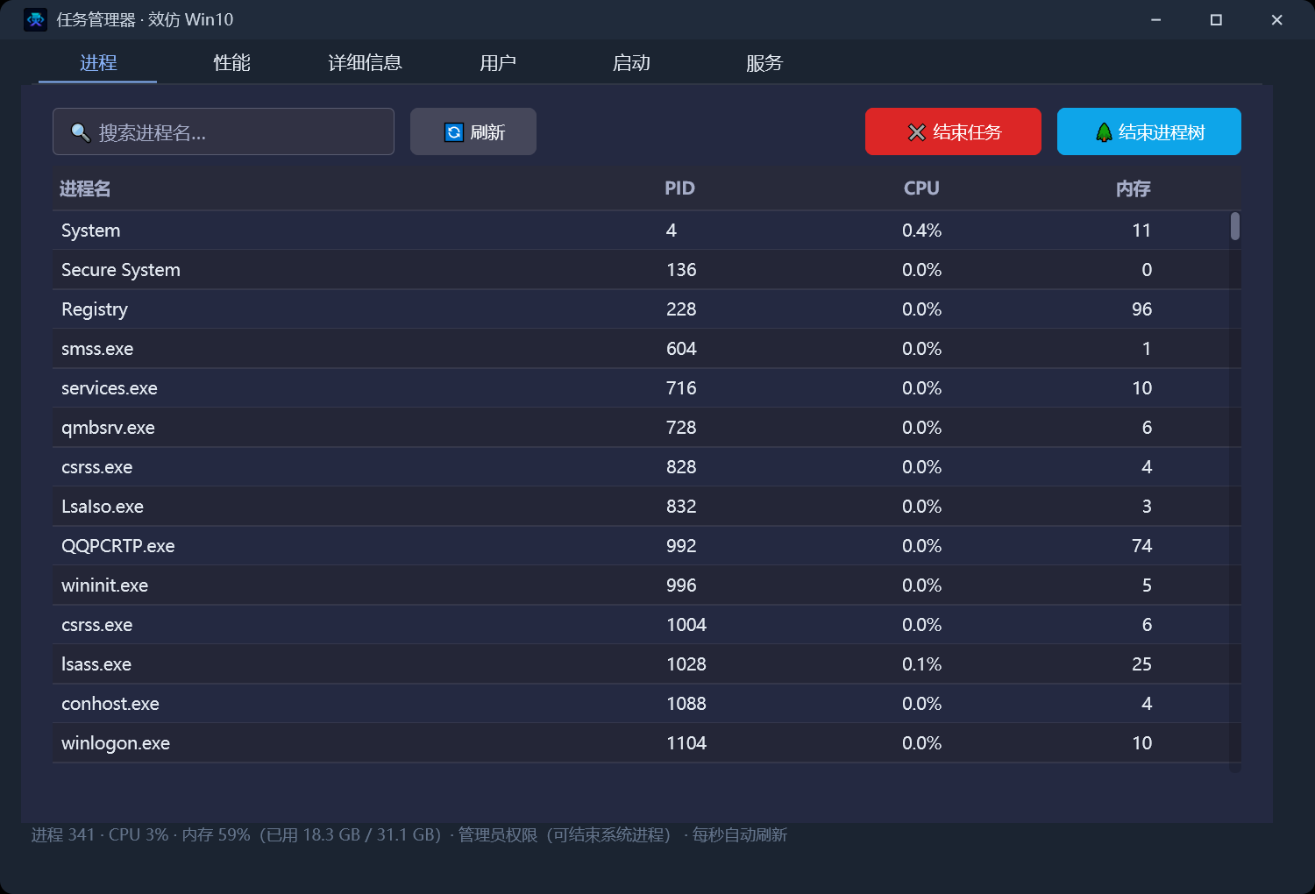The height and width of the screenshot is (894, 1315).
Task: Select smss.exe in the list
Action: click(647, 349)
